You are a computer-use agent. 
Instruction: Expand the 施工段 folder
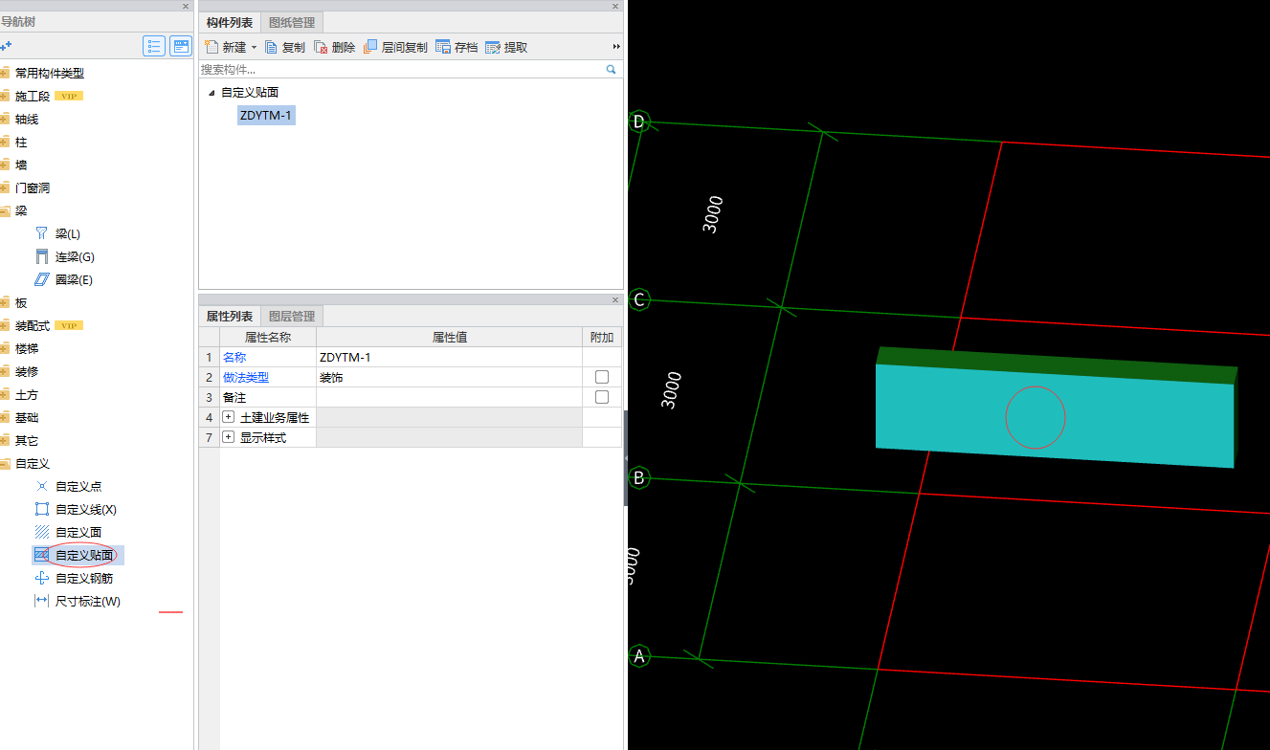pos(4,96)
